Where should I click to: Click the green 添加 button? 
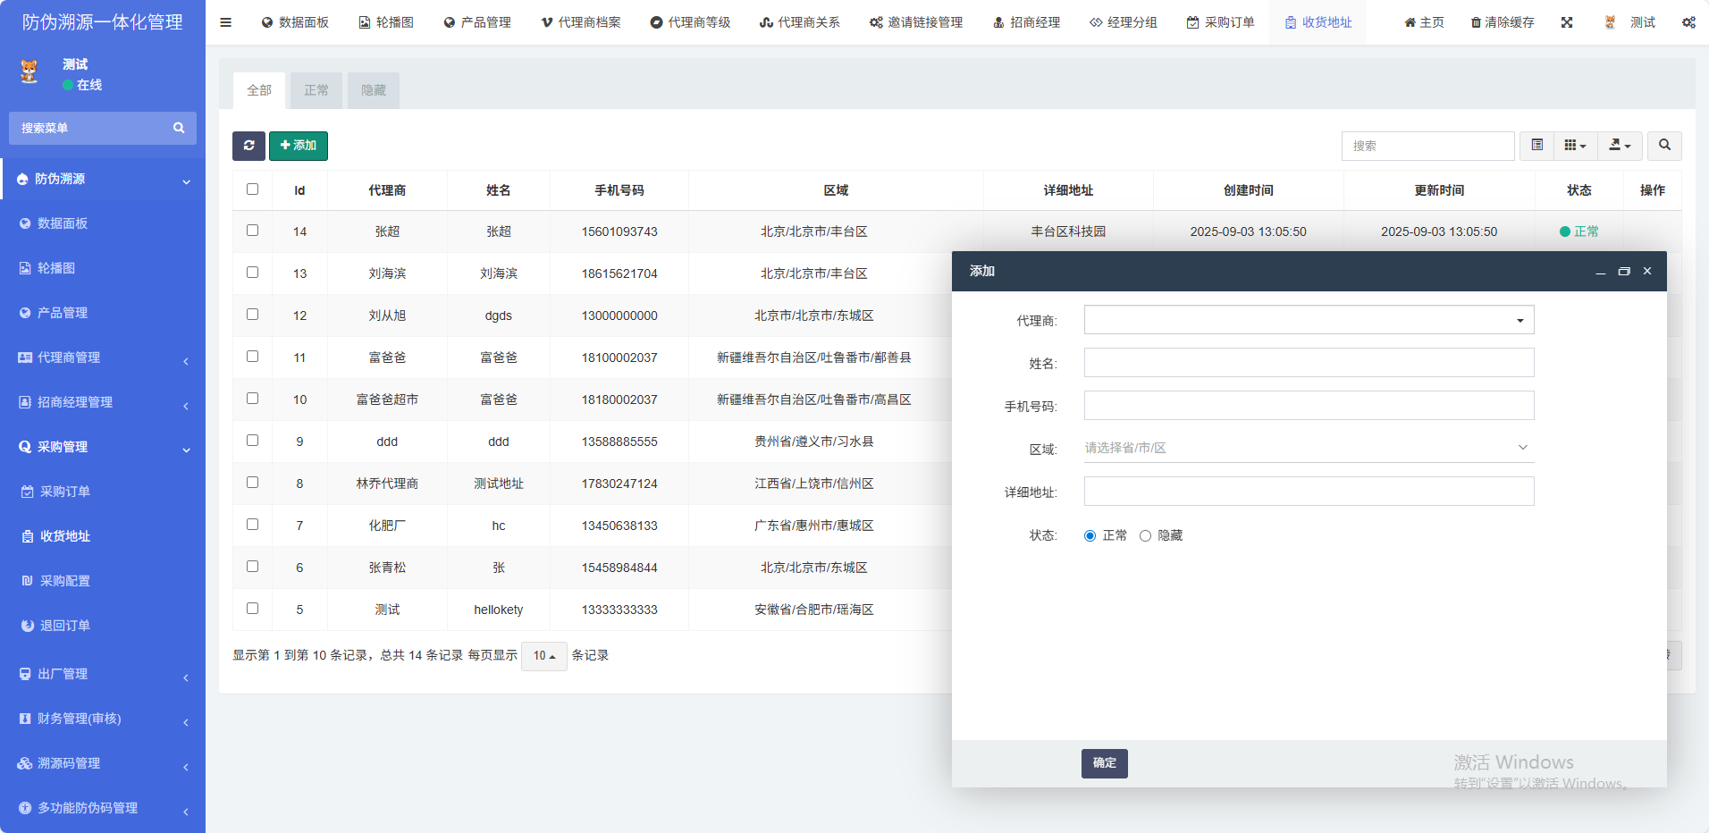click(x=299, y=146)
